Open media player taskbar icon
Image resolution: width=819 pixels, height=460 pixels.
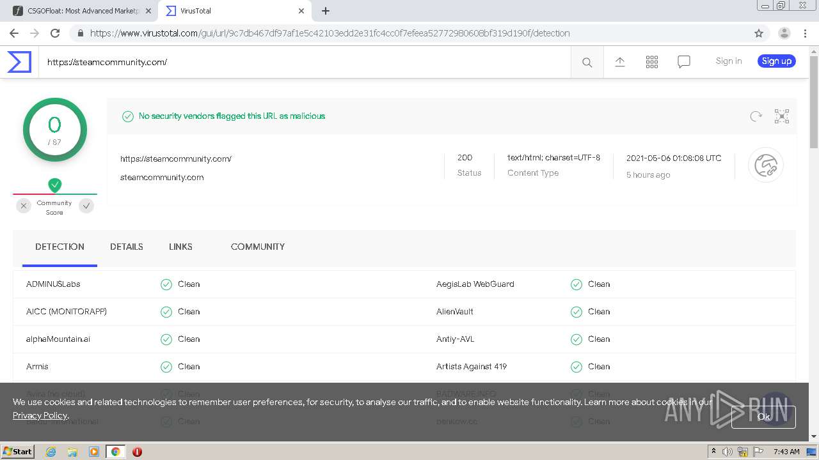pyautogui.click(x=94, y=452)
